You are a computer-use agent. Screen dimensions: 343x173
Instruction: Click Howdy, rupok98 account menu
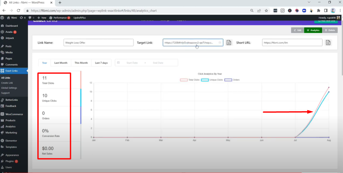(x=329, y=18)
